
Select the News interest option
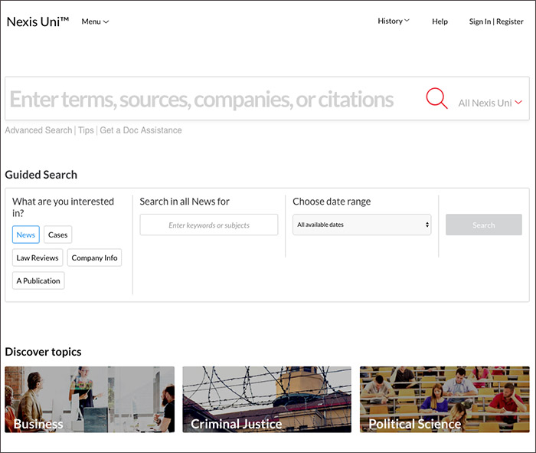(x=26, y=235)
